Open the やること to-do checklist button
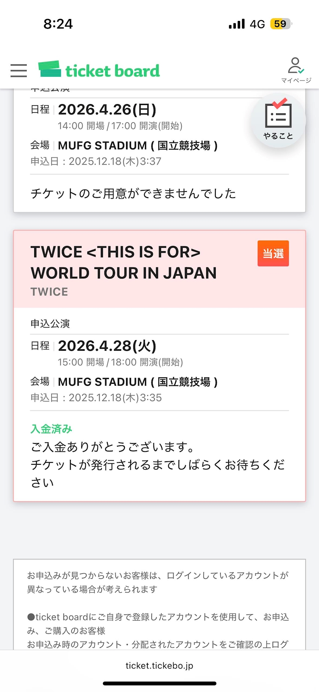The image size is (319, 692). [278, 120]
